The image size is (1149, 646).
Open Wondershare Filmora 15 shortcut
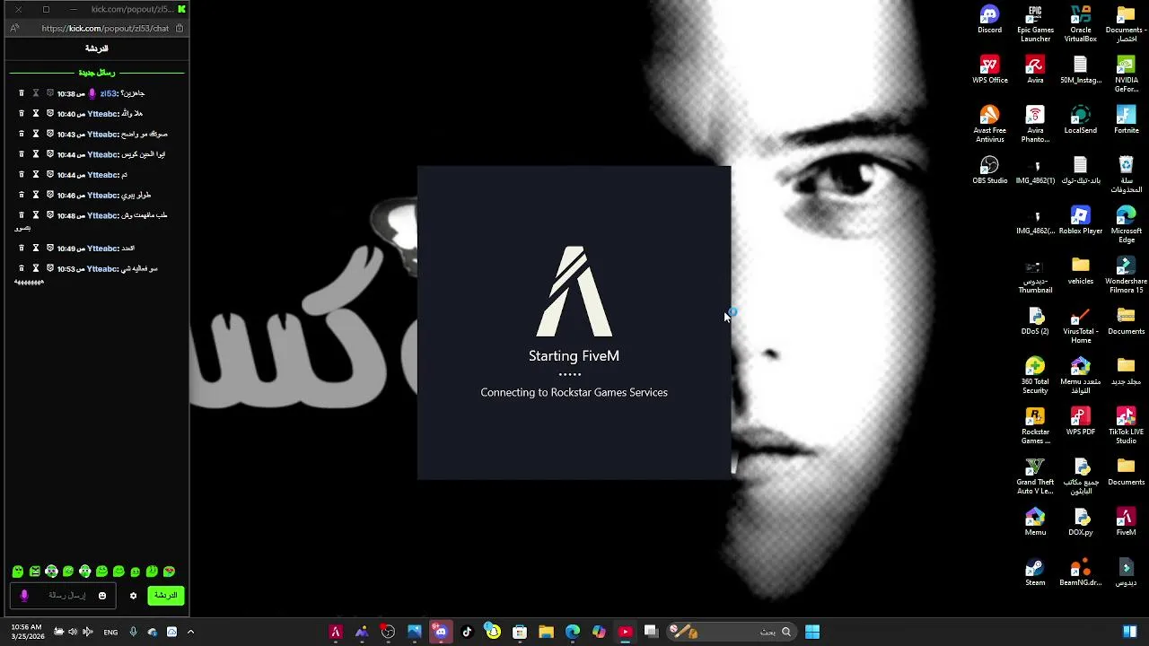(x=1126, y=275)
